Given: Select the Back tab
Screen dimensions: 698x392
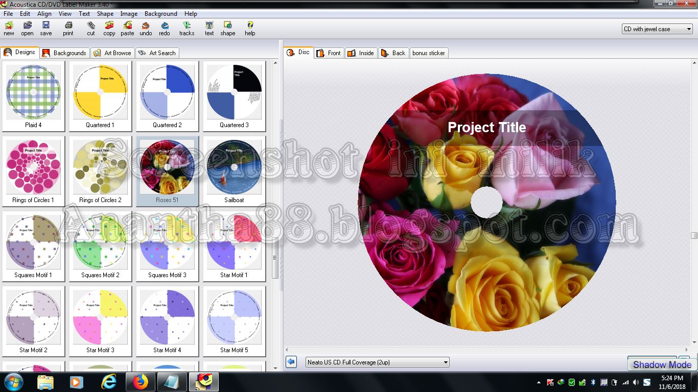Looking at the screenshot, I should (x=393, y=53).
